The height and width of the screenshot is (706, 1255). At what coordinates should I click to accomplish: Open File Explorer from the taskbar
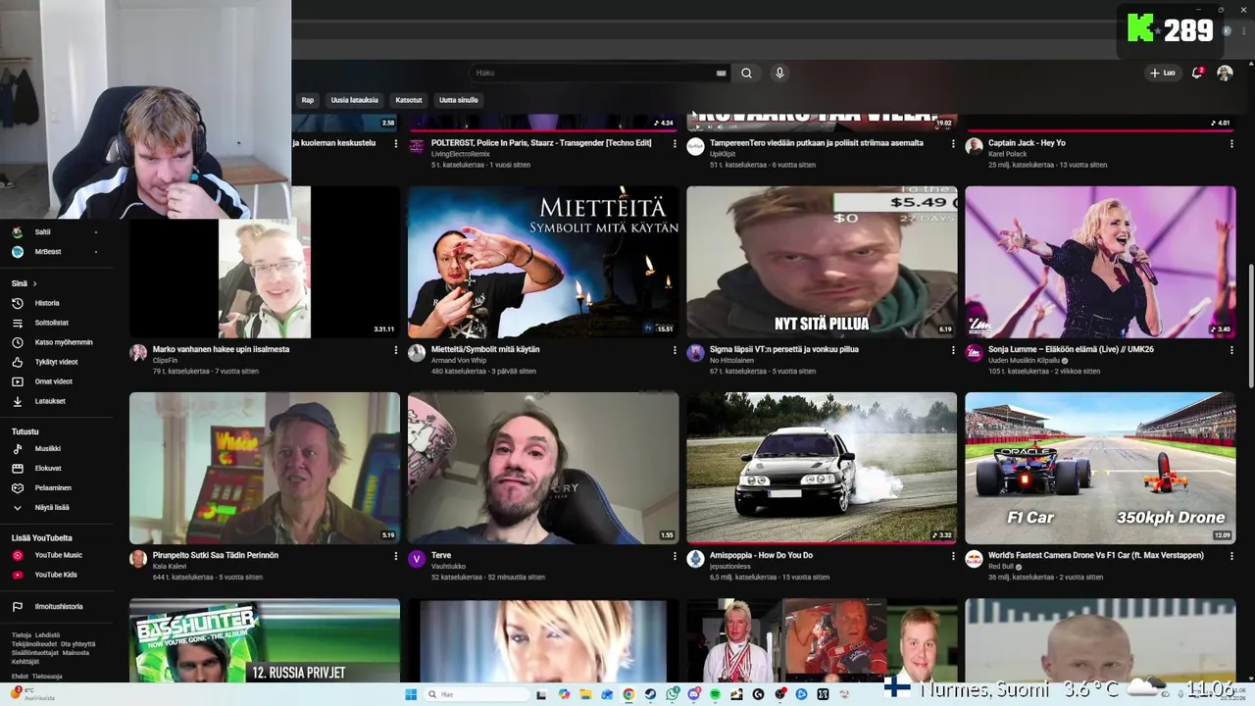pos(585,694)
